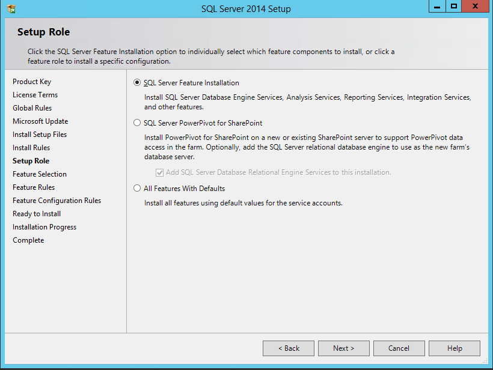The height and width of the screenshot is (370, 493).
Task: Proceed with the Next > button
Action: tap(344, 348)
